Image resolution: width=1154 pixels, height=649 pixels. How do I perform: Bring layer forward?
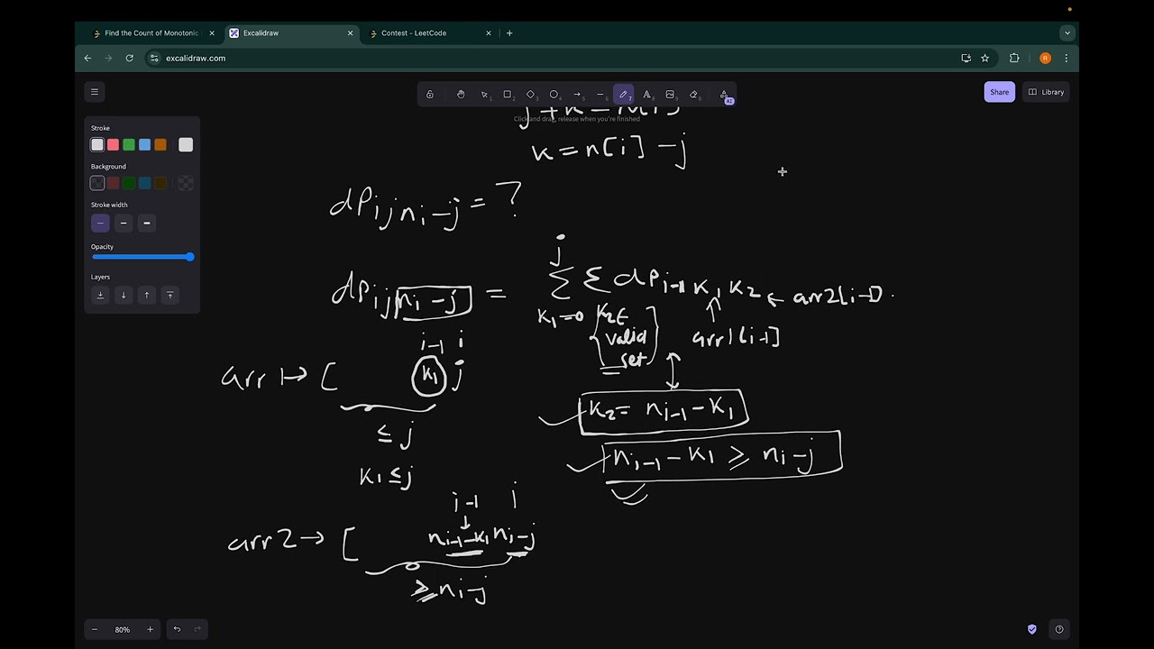(147, 295)
